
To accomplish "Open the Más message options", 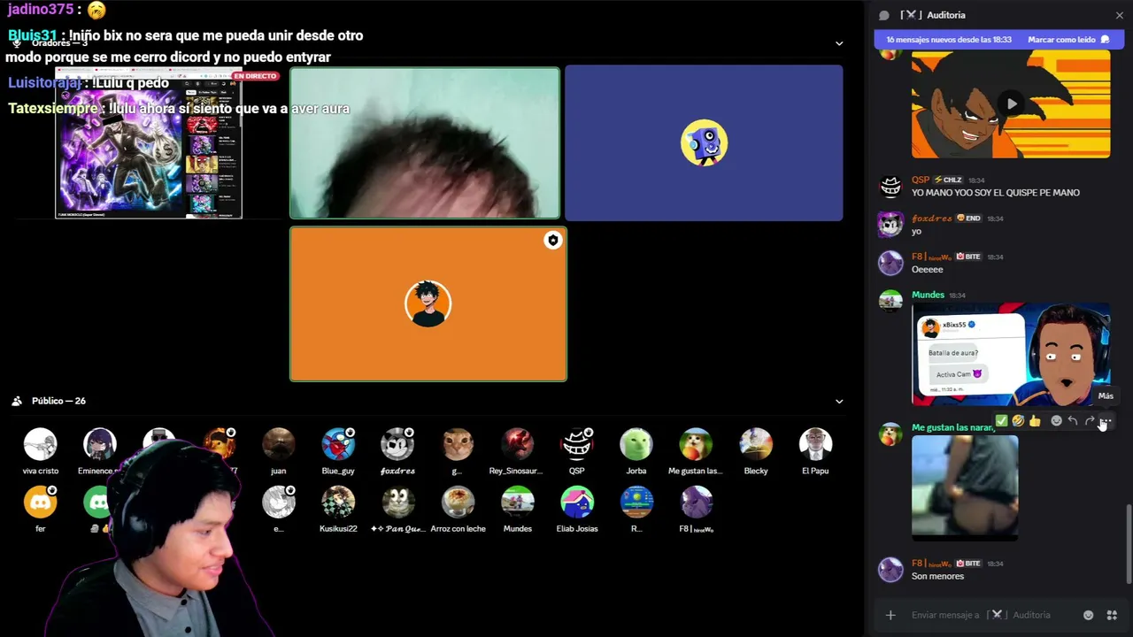I will 1106,421.
